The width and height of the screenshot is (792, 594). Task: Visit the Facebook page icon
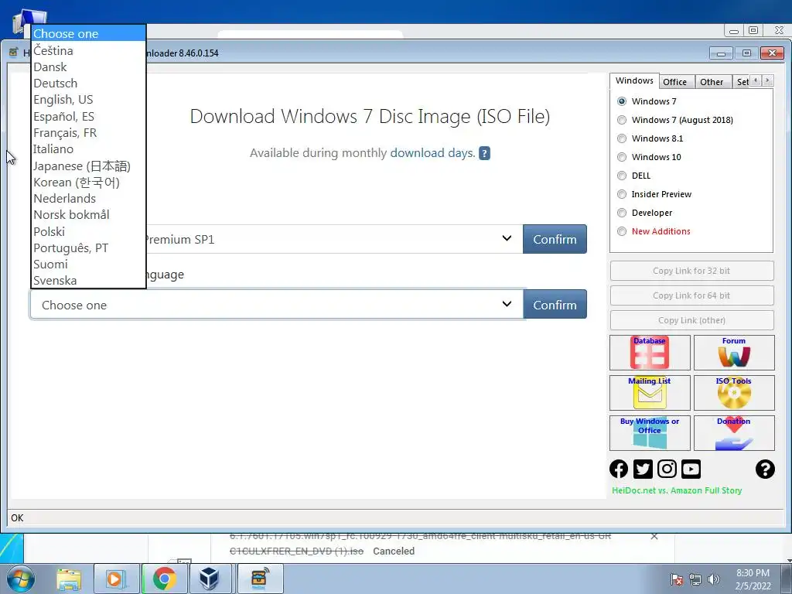coord(619,469)
